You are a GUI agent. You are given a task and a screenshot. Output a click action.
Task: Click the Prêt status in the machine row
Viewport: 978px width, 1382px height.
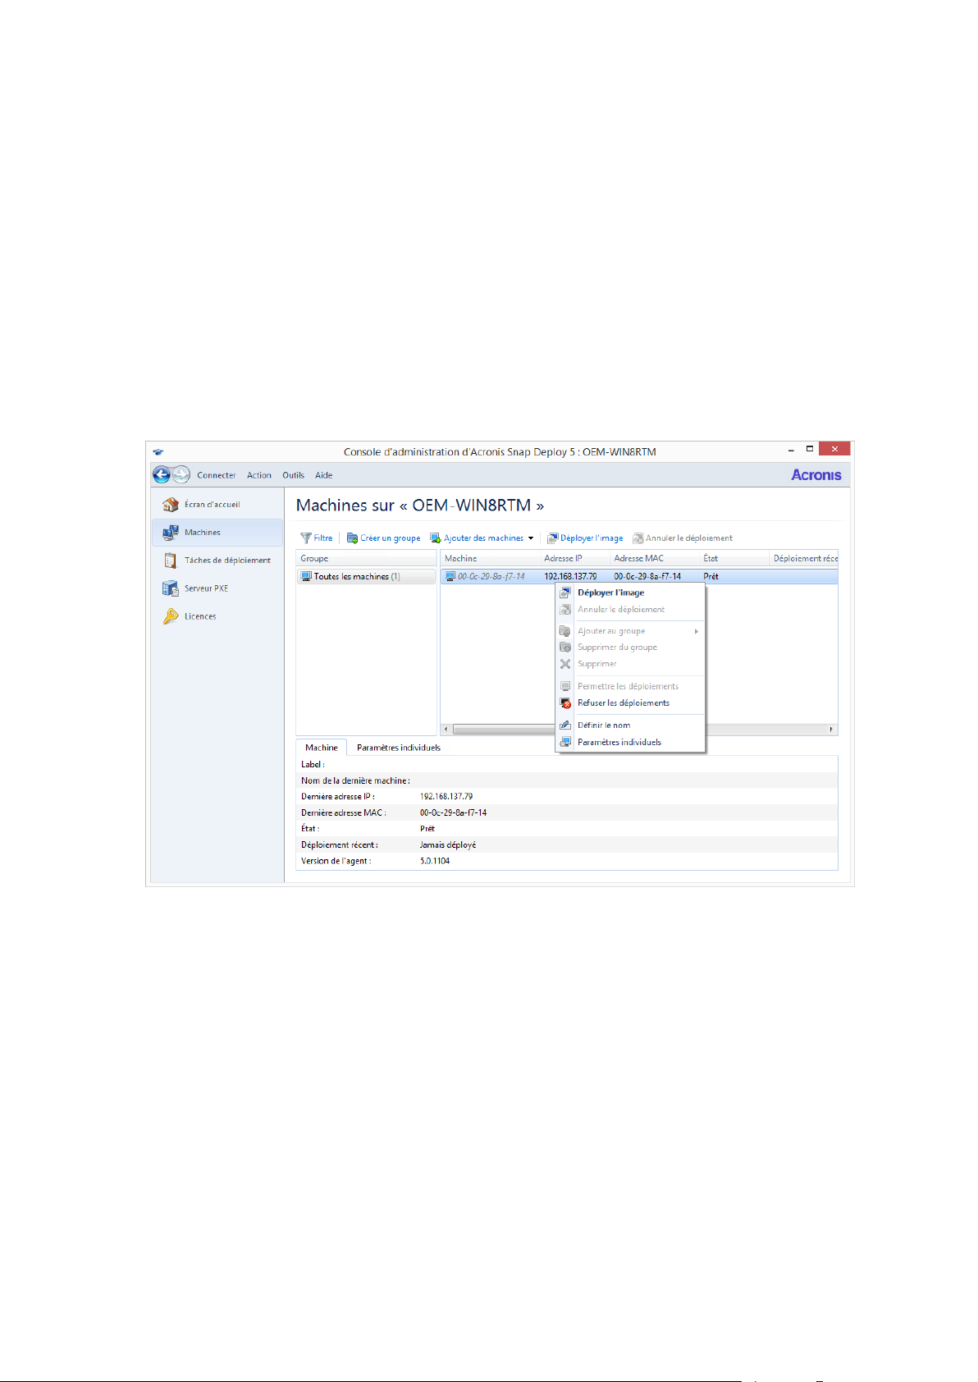[x=711, y=576]
